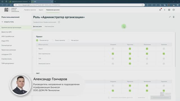Select the Полный доступ radio option
180x101 pixels.
point(37,40)
